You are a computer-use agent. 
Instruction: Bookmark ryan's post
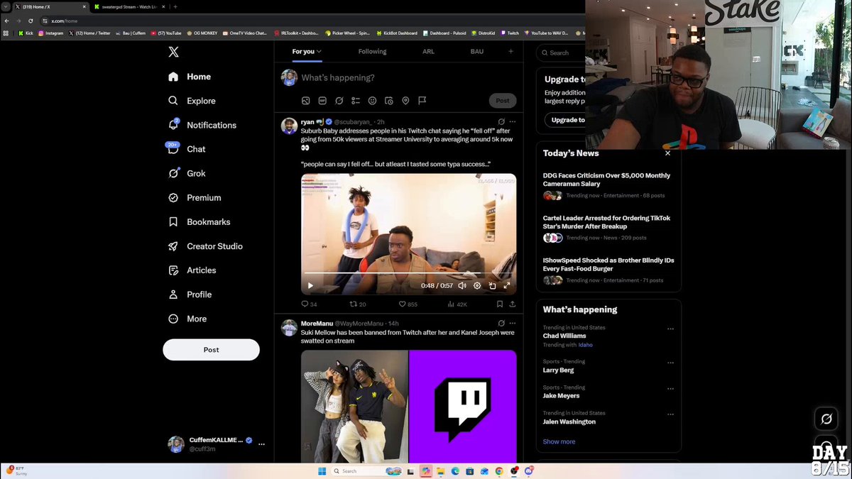point(500,304)
